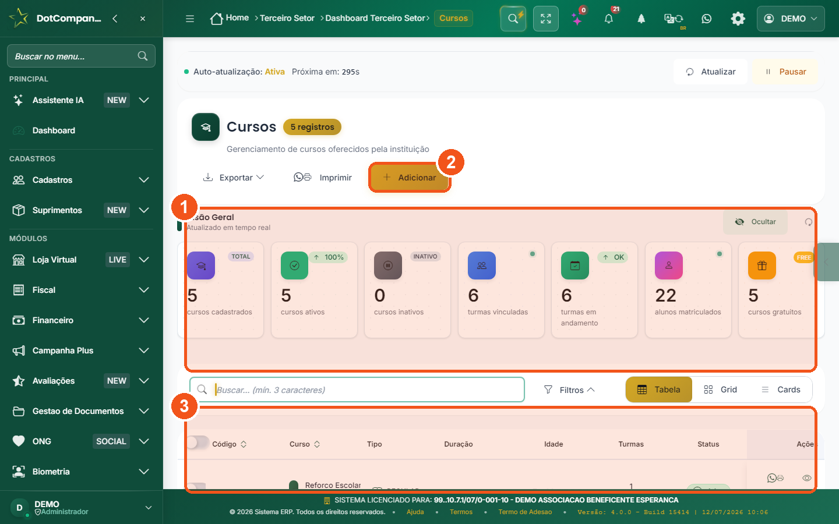Open the right-edge side panel handle
Viewport: 839px width, 524px height.
827,262
